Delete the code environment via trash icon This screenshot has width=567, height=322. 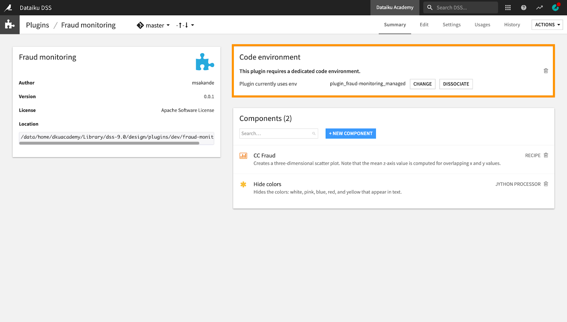546,71
